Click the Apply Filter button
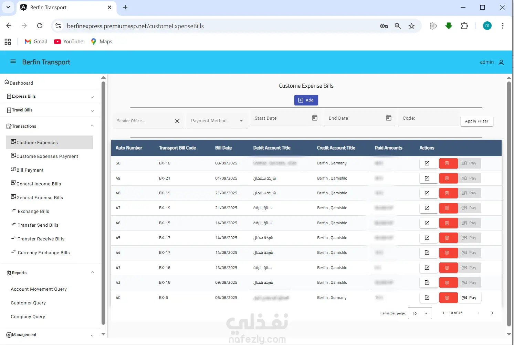 (476, 121)
